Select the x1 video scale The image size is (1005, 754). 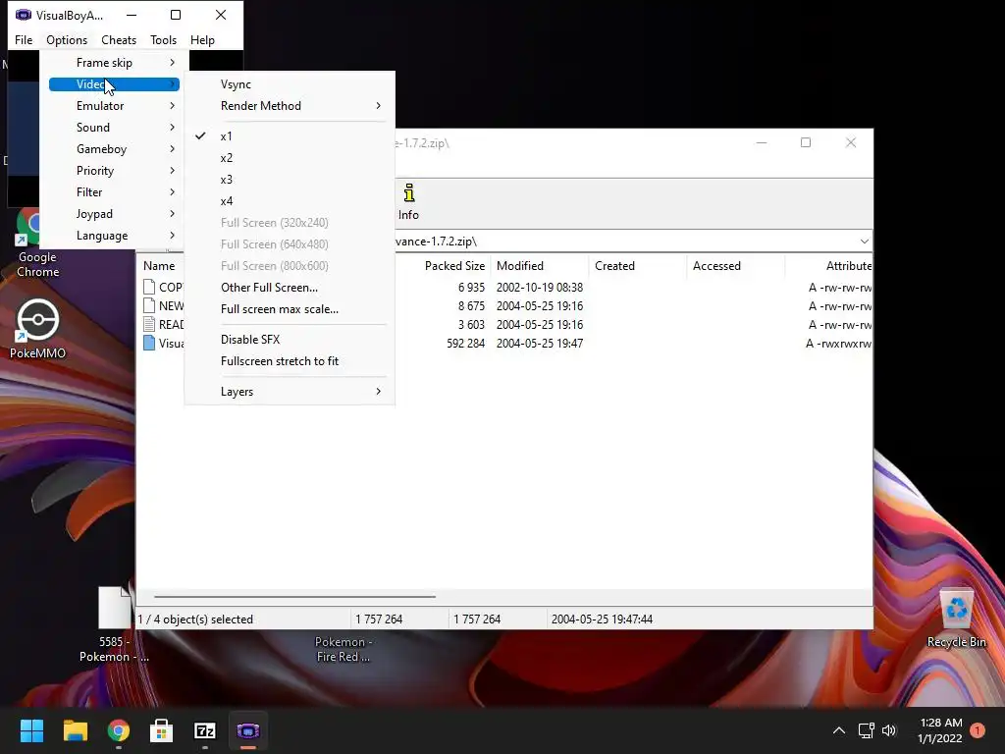[x=290, y=135]
